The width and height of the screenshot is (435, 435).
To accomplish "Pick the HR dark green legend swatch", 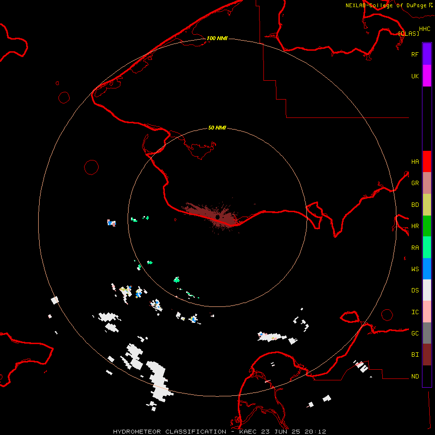I will point(427,226).
